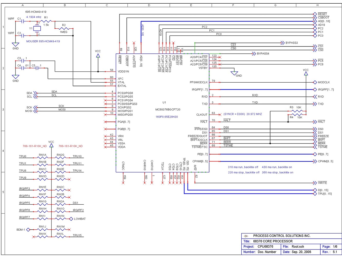The image size is (342, 258).
Task: Select the no-connect X on pin 126
Action: (x=134, y=42)
